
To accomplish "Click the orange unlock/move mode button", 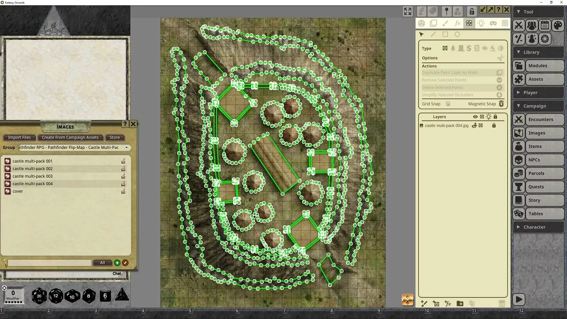I will click(x=408, y=300).
